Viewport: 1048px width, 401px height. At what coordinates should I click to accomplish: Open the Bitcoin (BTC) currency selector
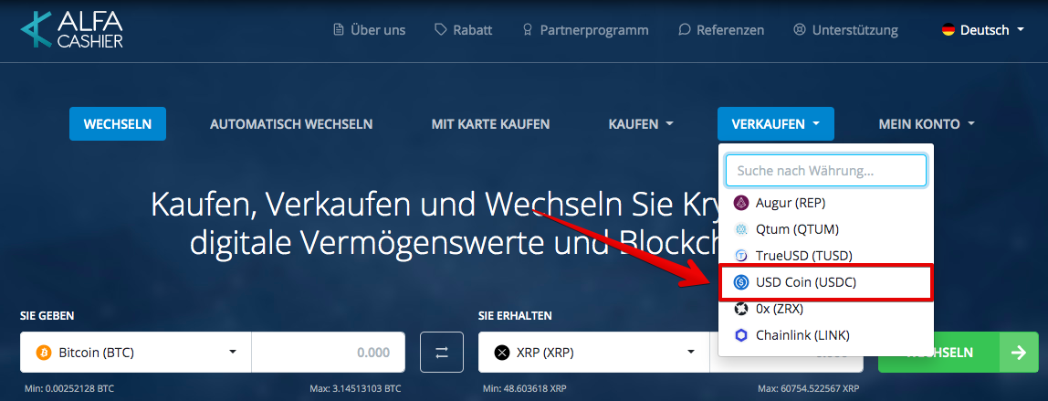136,353
